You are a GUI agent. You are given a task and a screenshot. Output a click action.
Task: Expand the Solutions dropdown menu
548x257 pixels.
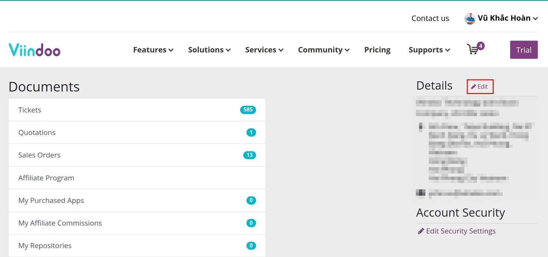coord(209,50)
